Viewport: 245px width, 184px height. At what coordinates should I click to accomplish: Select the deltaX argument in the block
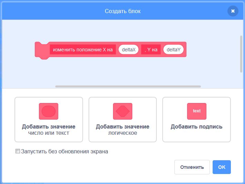(129, 50)
